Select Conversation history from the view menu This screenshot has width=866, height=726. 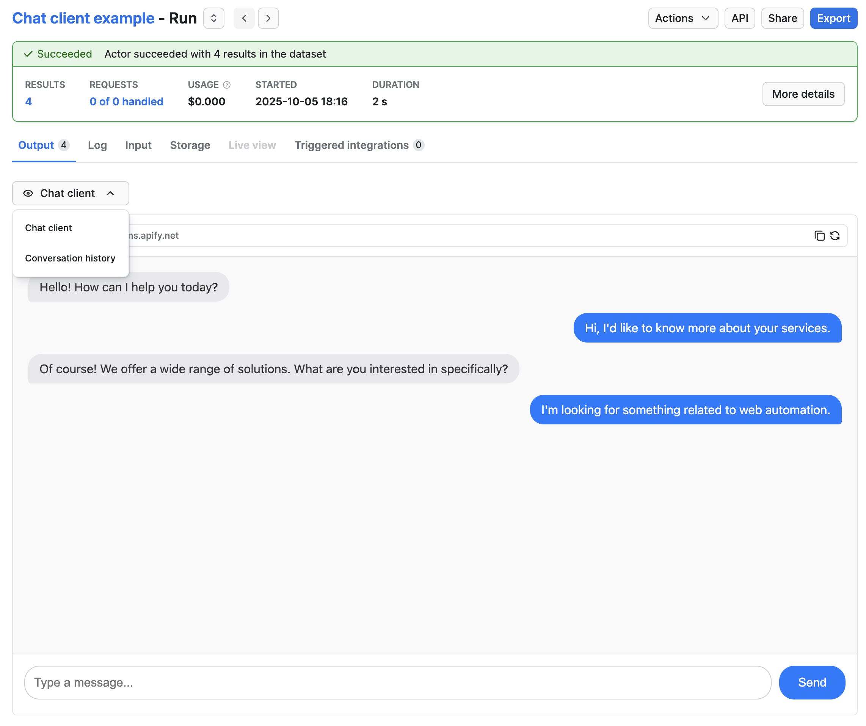click(70, 258)
